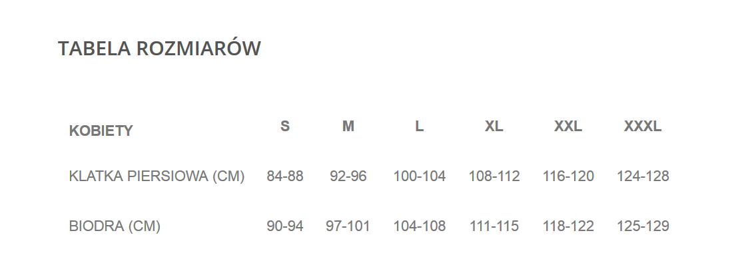Choose the XL size column header
The height and width of the screenshot is (271, 732).
[x=494, y=126]
